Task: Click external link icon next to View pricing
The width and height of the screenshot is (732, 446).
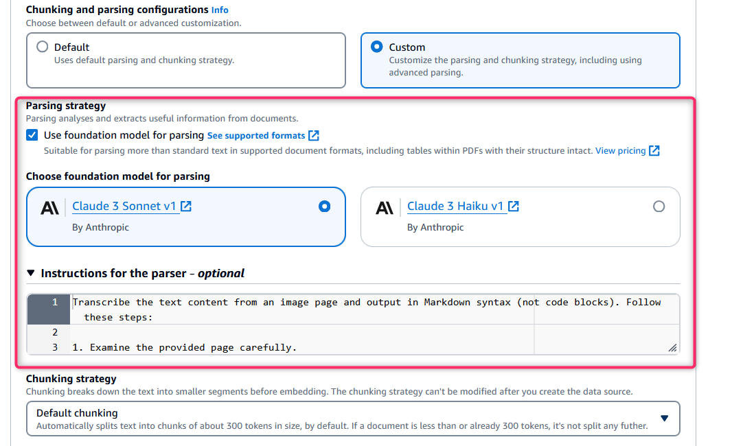Action: click(x=654, y=151)
